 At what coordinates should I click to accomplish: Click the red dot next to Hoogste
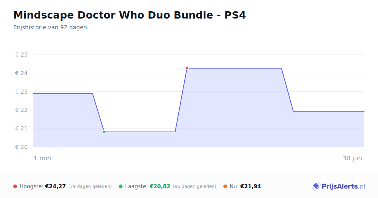15,186
